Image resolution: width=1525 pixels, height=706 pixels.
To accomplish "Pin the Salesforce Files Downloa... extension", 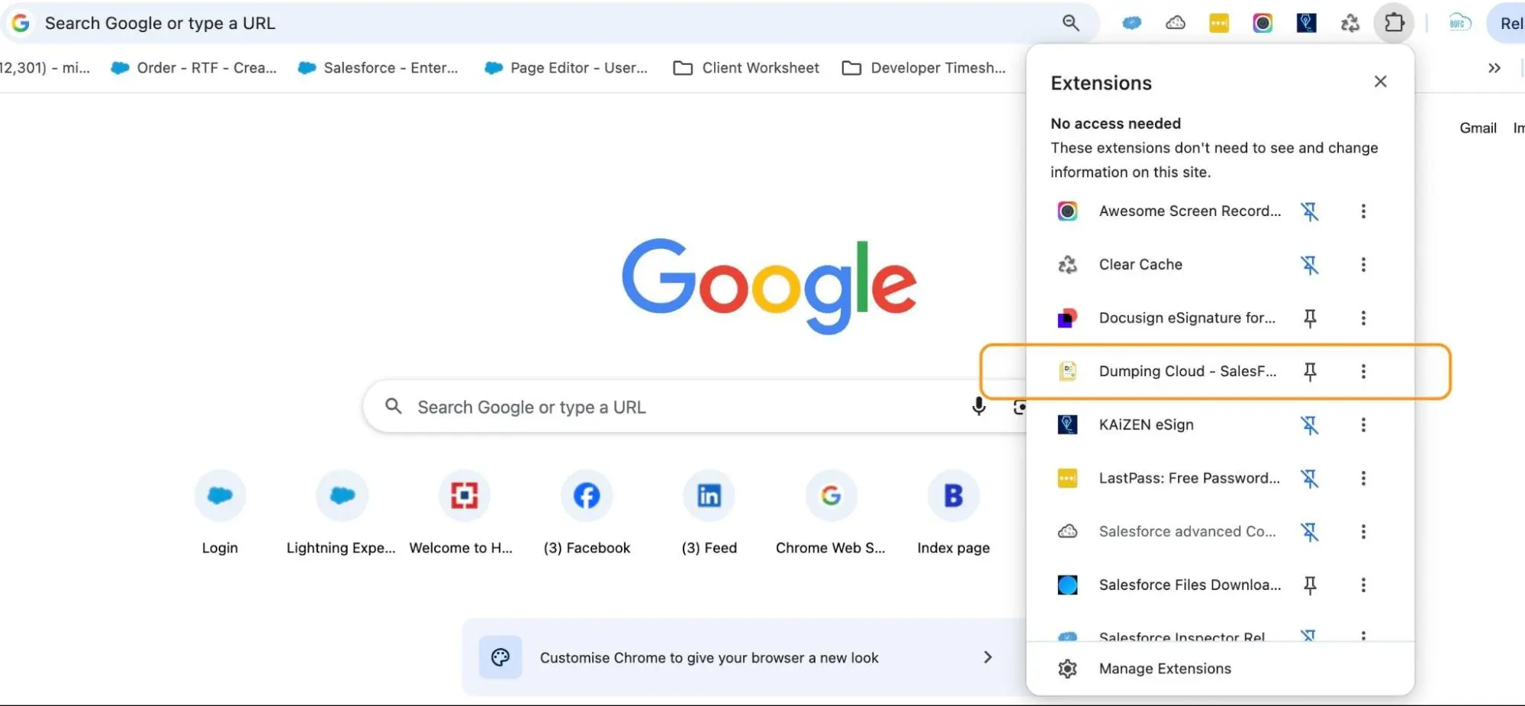I will coord(1309,585).
